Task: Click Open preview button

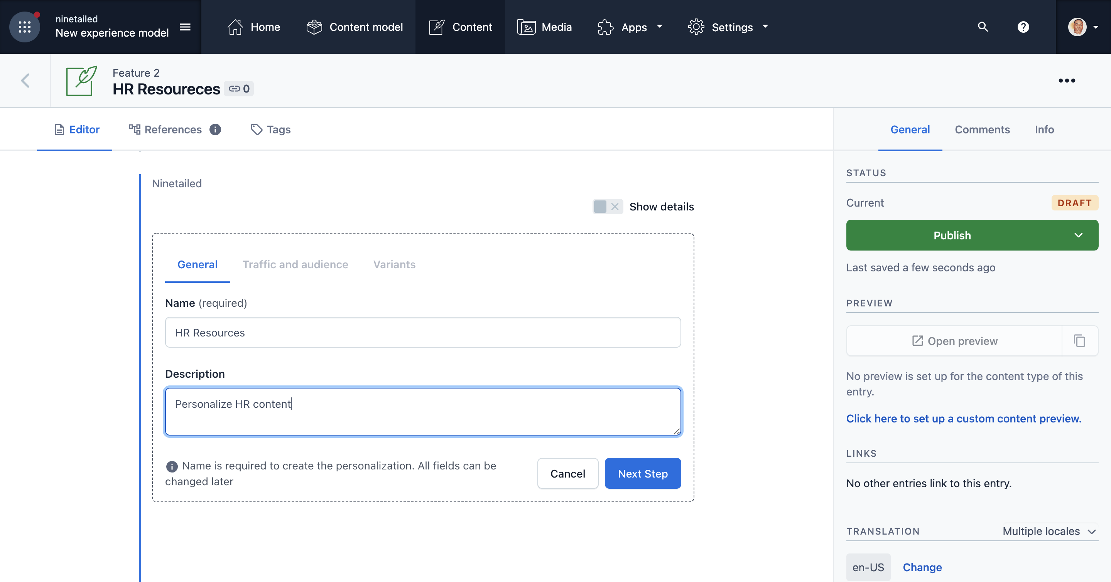Action: pyautogui.click(x=954, y=341)
